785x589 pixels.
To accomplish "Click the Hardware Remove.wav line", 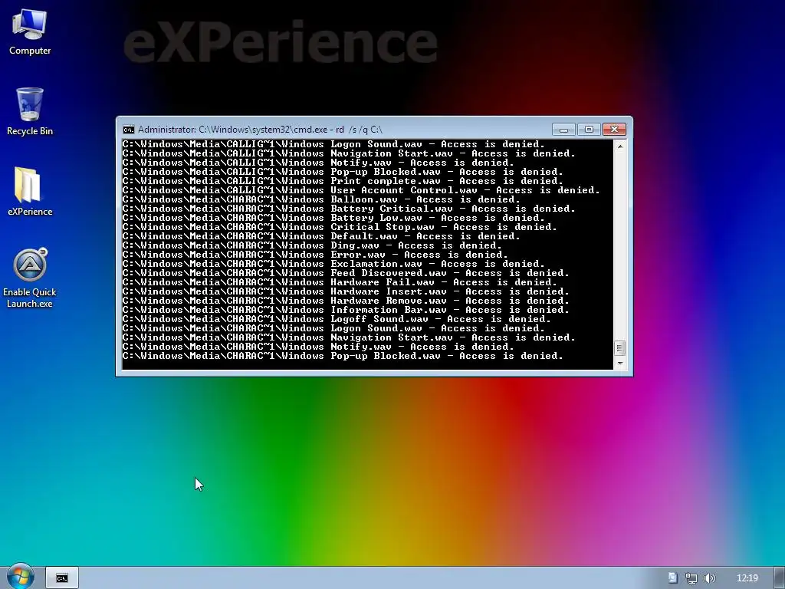I will click(346, 301).
